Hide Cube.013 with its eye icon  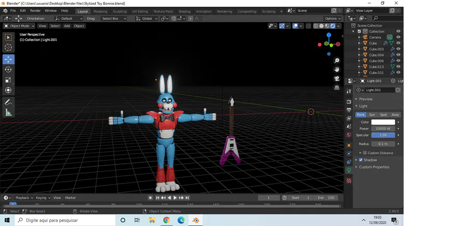click(x=398, y=67)
